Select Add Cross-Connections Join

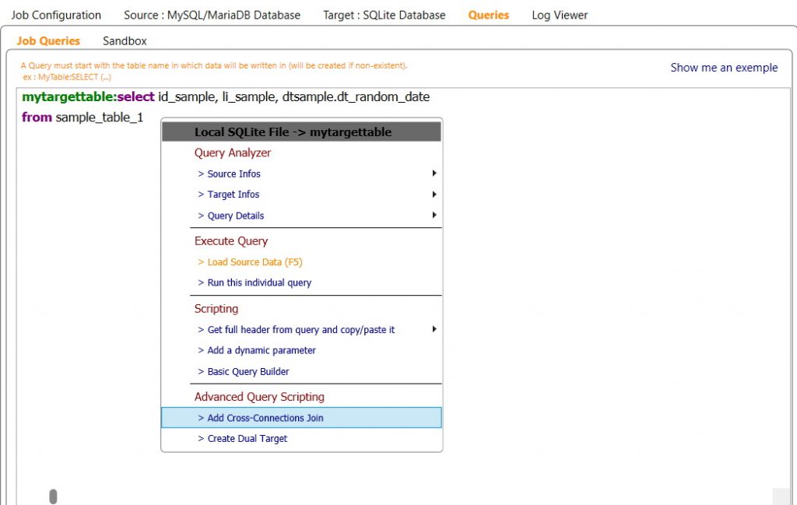click(301, 418)
